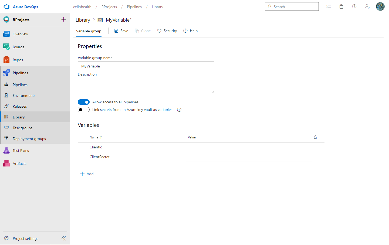Open the Repos section
Viewport: 389px width, 245px height.
18,60
